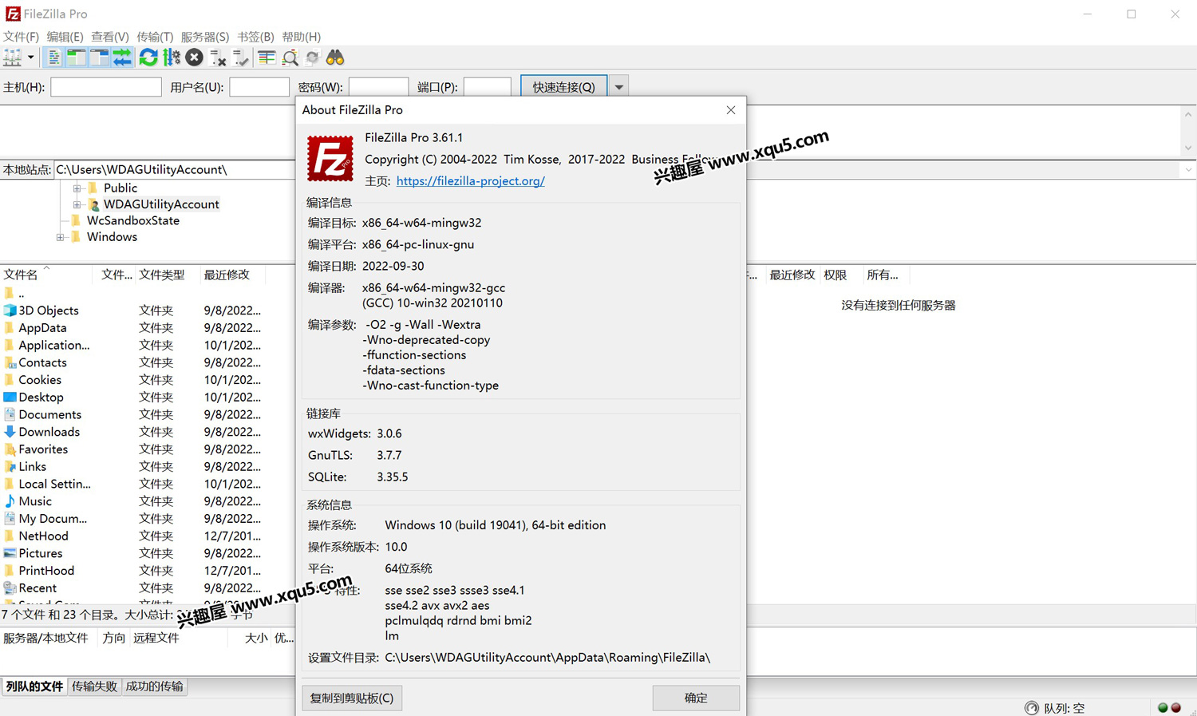Select the WDAGUtilityAccount tree folder
The image size is (1197, 716).
click(x=161, y=204)
